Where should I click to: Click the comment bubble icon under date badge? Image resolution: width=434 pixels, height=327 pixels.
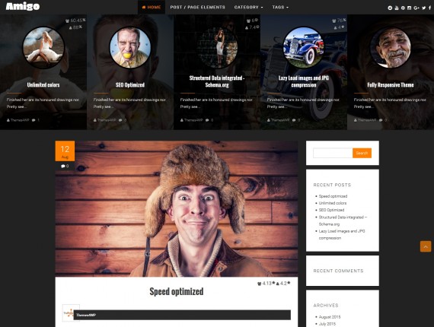63,166
